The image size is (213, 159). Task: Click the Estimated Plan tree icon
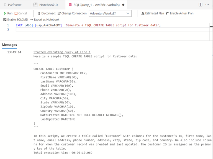pos(143,13)
